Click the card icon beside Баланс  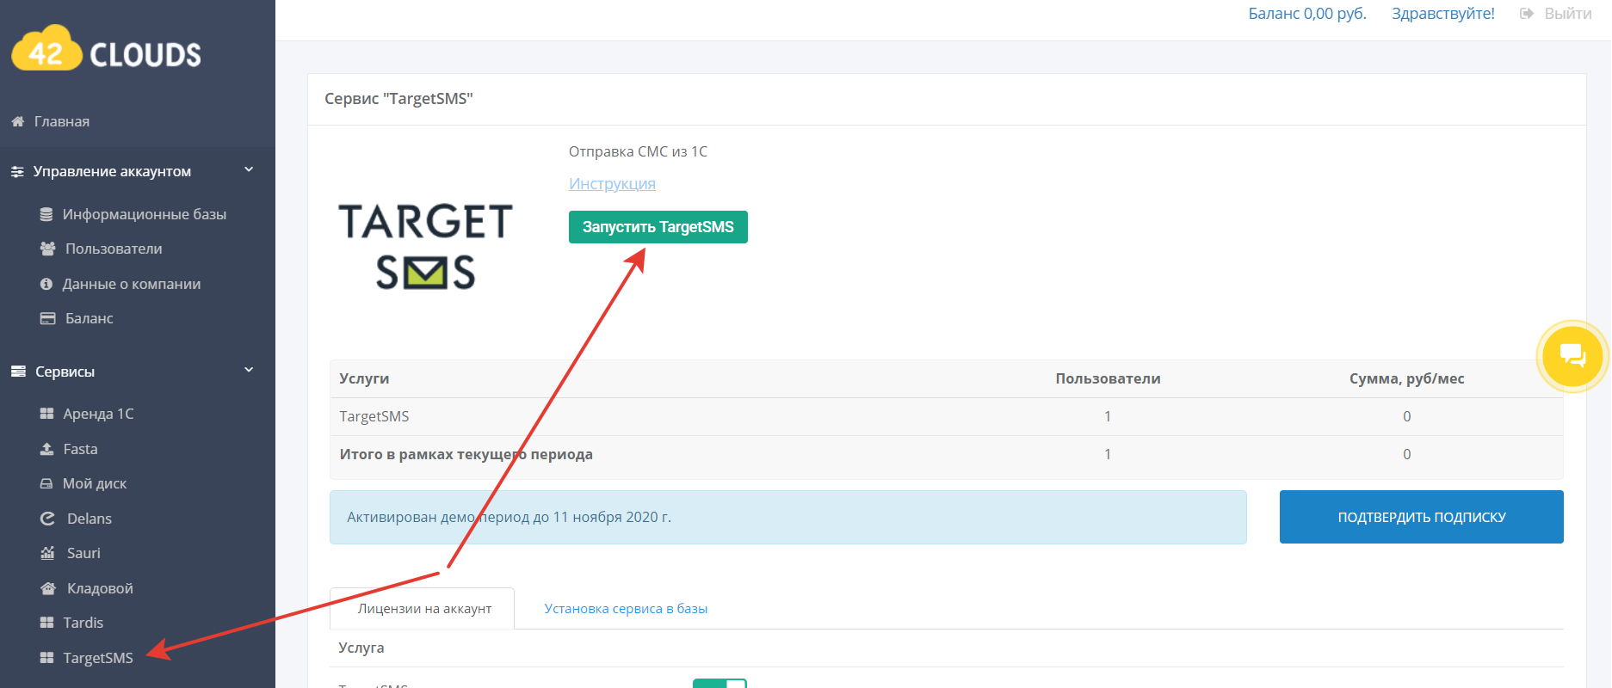point(47,318)
